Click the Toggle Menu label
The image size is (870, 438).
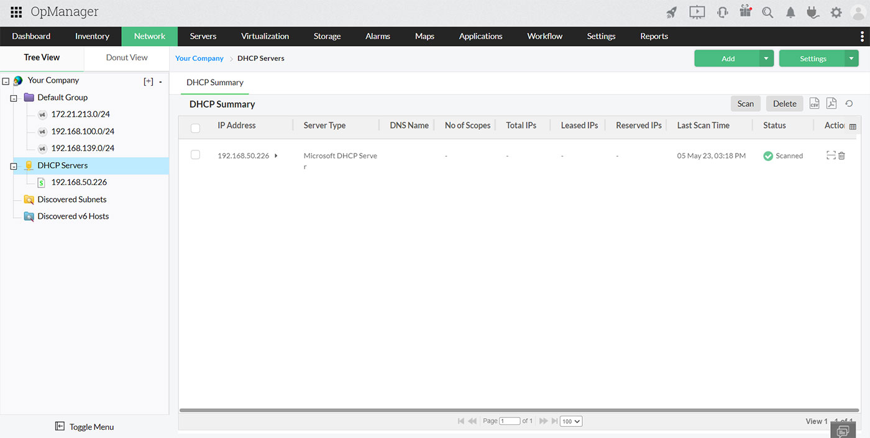(91, 427)
